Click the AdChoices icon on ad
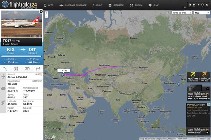The height and width of the screenshot is (140, 211). pos(209,104)
